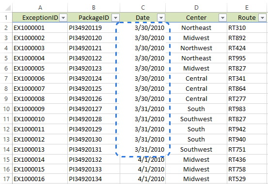Image resolution: width=268 pixels, height=184 pixels.
Task: Select row 17 header
Action: click(6, 179)
